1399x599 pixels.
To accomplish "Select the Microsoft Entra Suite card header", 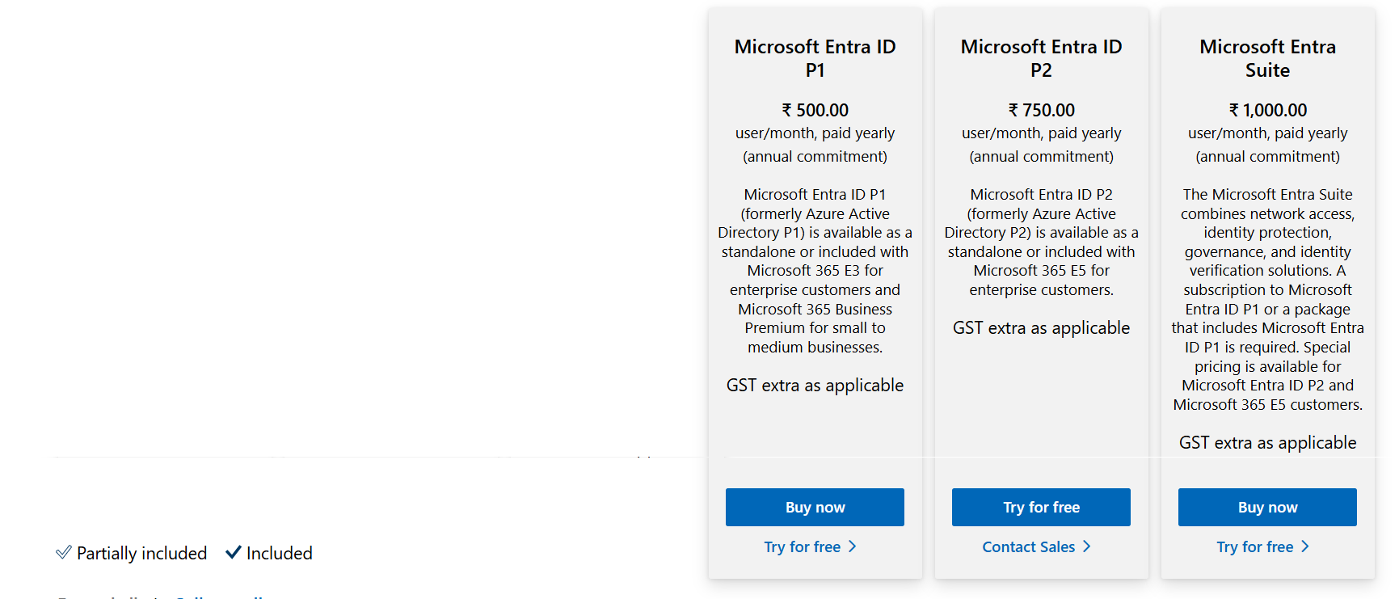I will (x=1267, y=58).
